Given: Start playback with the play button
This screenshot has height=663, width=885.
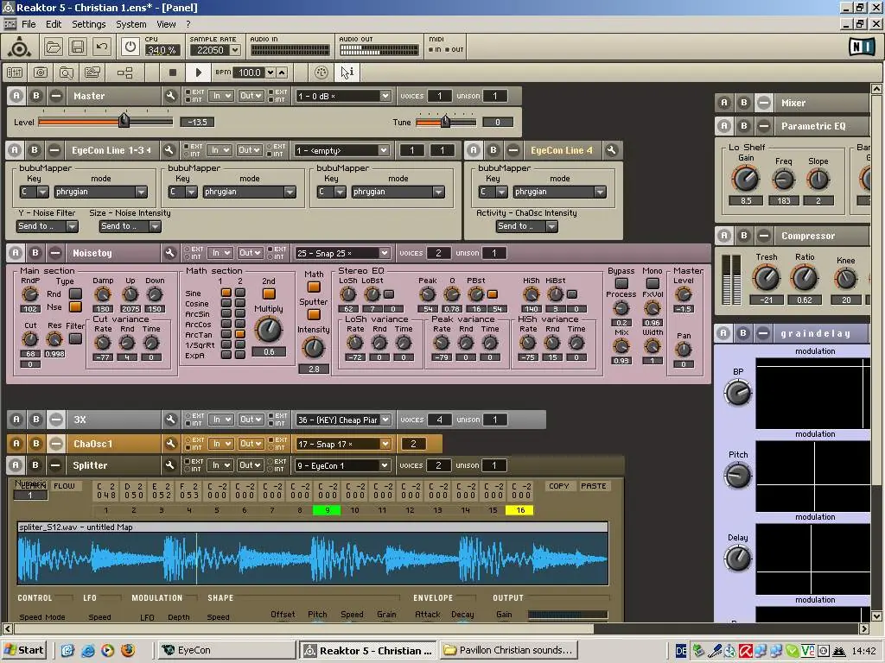Looking at the screenshot, I should [198, 73].
